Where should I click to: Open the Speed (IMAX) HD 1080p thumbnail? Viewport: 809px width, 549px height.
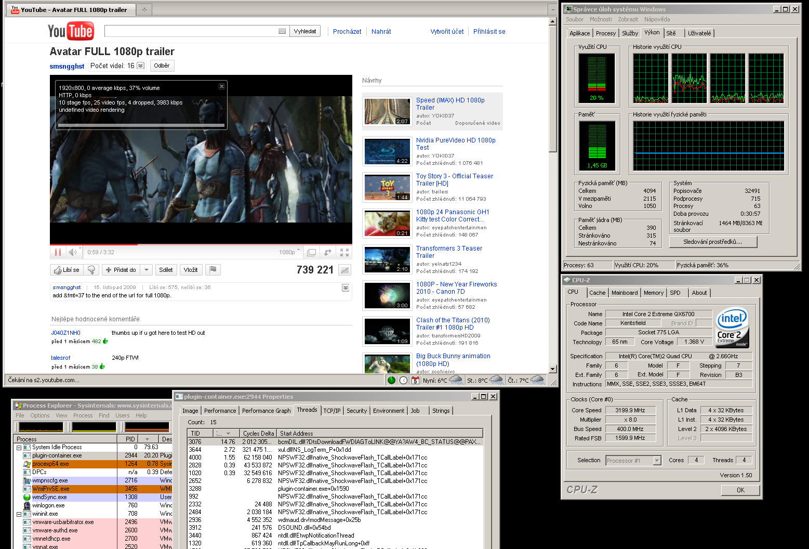click(x=388, y=111)
